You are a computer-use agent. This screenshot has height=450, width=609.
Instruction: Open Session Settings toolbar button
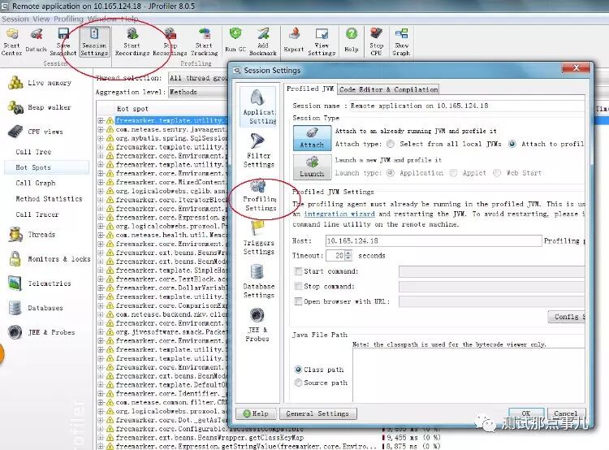(x=94, y=42)
